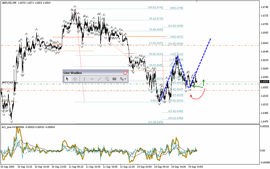Viewport: 270px width, 169px height.
Task: Click the Fibonacci retracement tool icon
Action: (x=107, y=79)
